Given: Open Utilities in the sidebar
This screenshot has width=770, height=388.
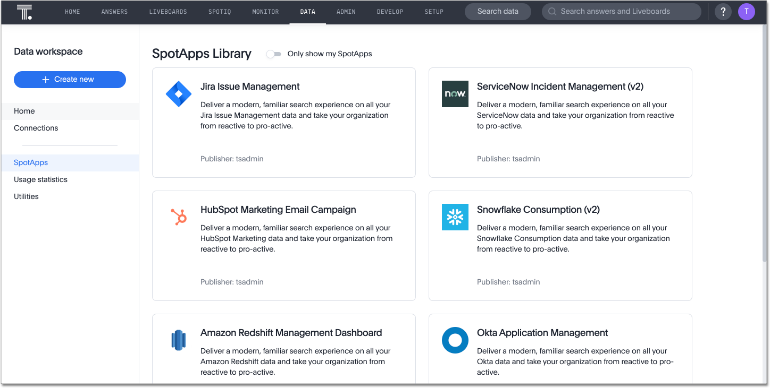Looking at the screenshot, I should pyautogui.click(x=70, y=196).
